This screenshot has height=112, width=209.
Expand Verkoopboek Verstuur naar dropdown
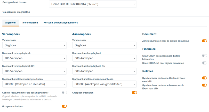point(35,45)
